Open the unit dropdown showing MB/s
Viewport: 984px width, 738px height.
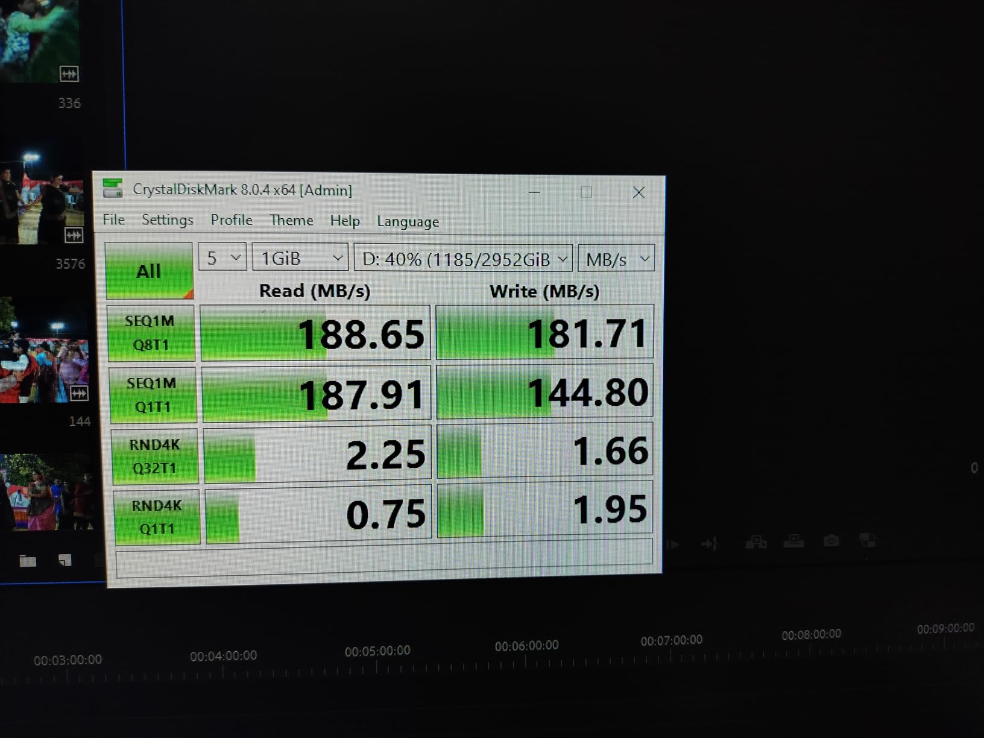point(616,259)
